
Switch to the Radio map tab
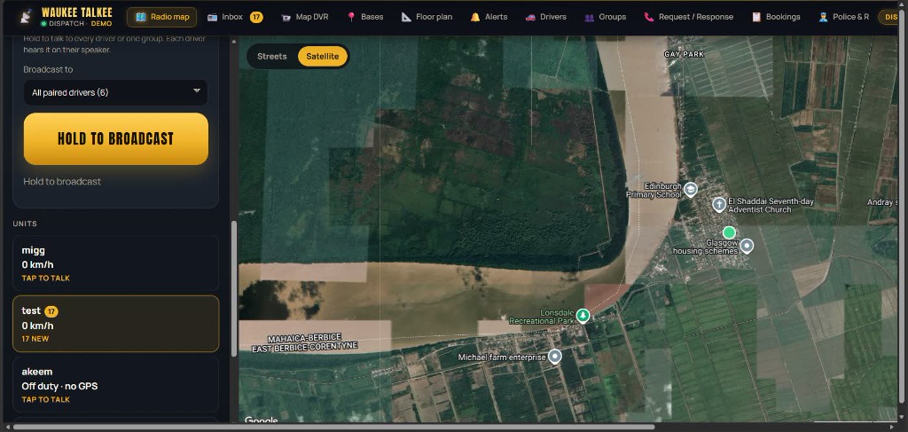[x=161, y=17]
